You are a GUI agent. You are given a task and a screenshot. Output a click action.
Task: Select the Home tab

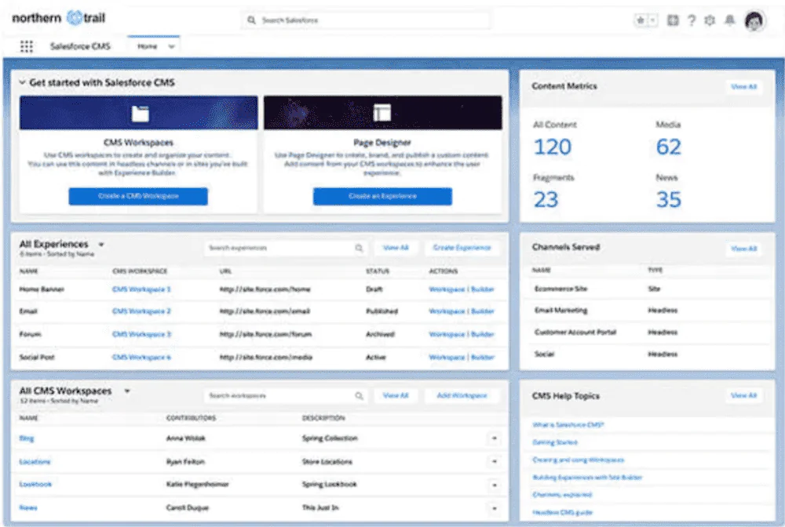tap(148, 46)
